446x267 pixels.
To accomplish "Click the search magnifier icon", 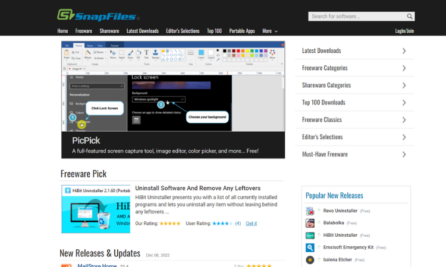I will pos(409,17).
